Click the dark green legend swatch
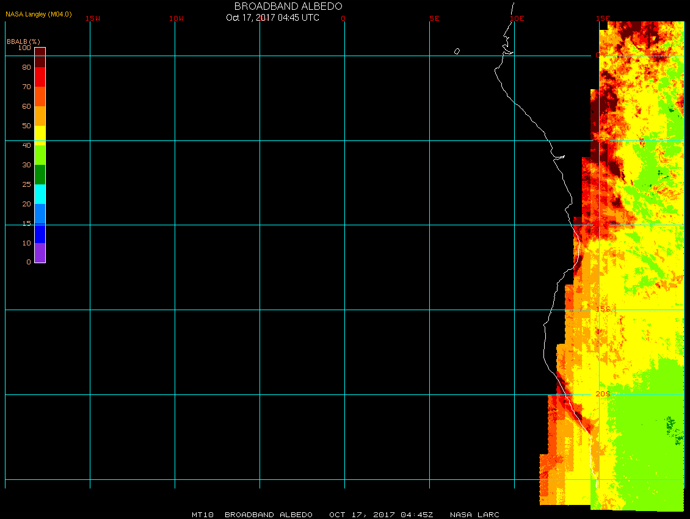 40,174
